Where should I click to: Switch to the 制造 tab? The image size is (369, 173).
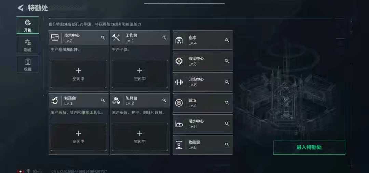28,45
